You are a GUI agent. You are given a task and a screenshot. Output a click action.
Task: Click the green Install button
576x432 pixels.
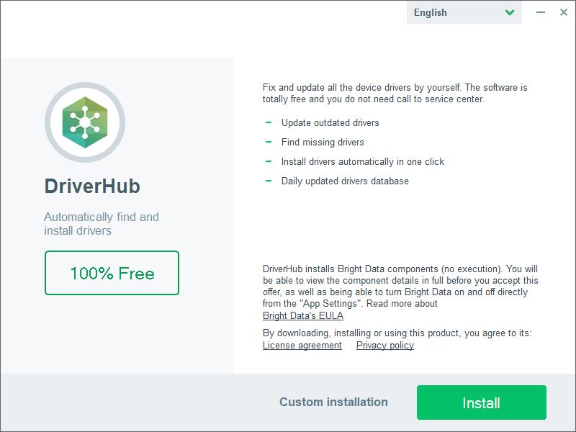(x=481, y=402)
